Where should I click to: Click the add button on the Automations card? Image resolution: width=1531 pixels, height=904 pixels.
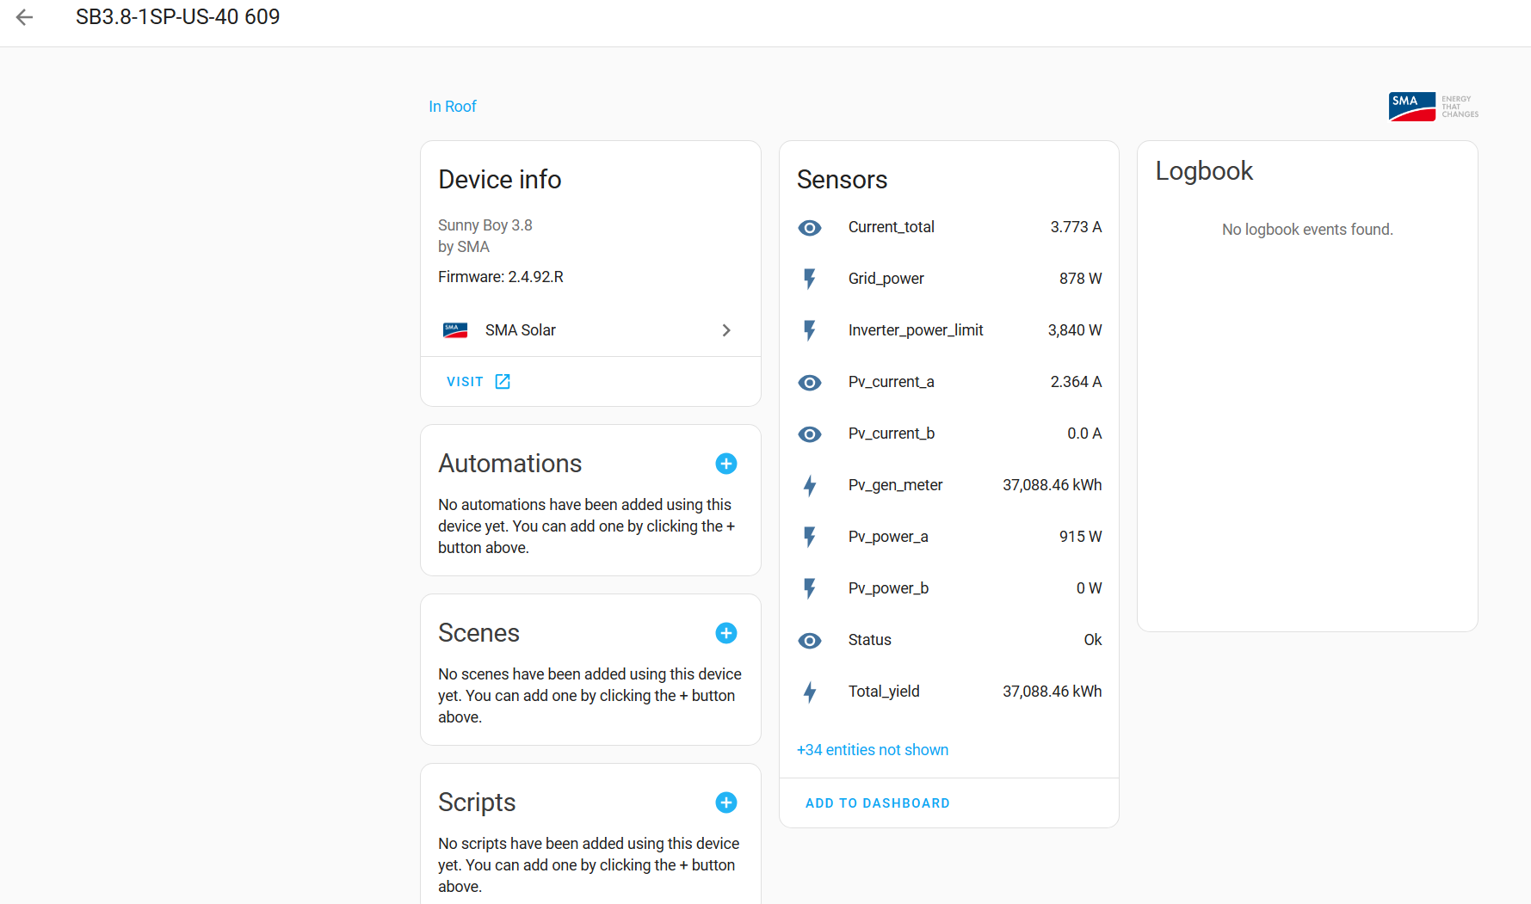pyautogui.click(x=726, y=464)
